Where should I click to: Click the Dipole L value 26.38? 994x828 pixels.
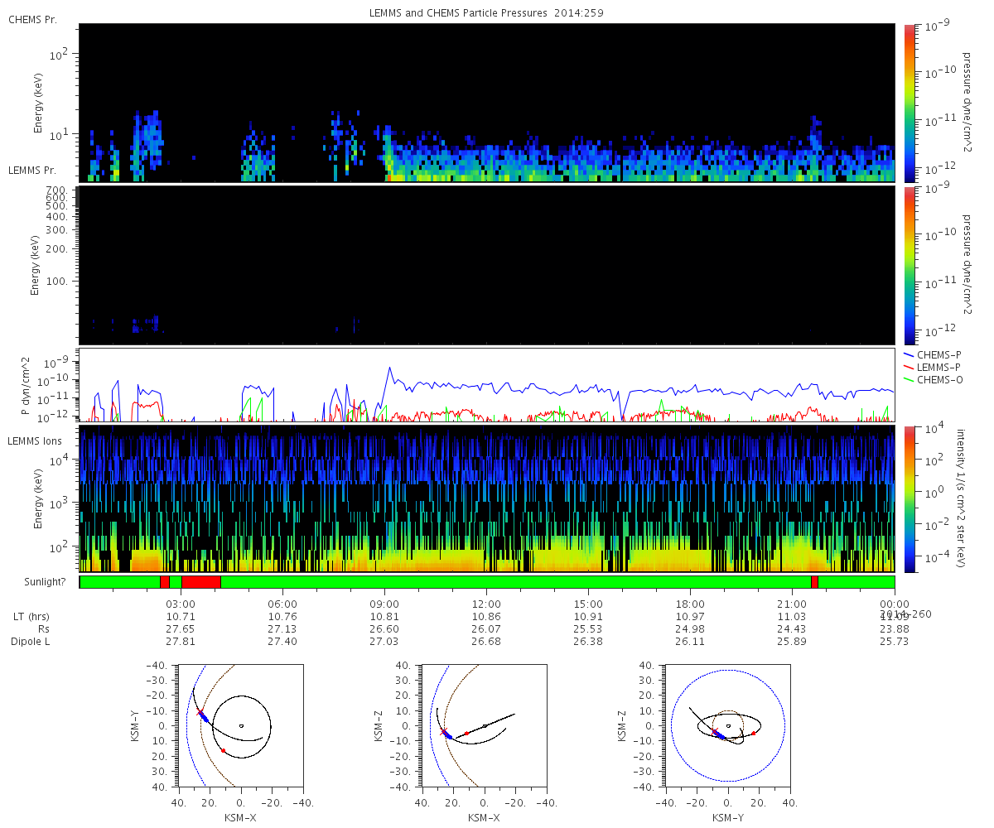coord(589,642)
